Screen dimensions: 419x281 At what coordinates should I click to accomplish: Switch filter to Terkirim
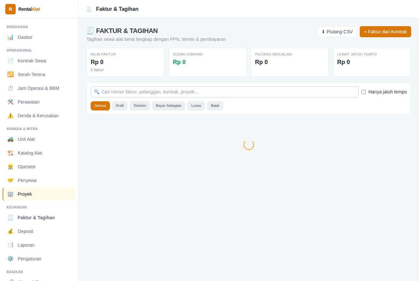point(140,106)
